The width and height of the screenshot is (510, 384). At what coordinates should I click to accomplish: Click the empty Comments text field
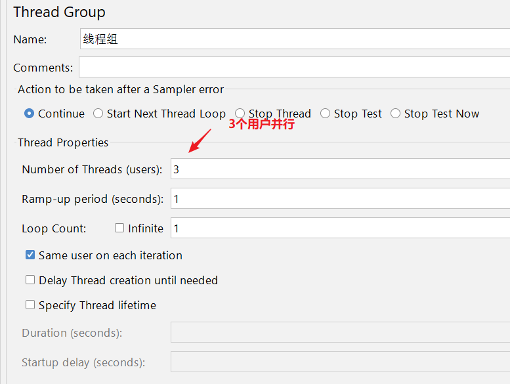tap(294, 68)
